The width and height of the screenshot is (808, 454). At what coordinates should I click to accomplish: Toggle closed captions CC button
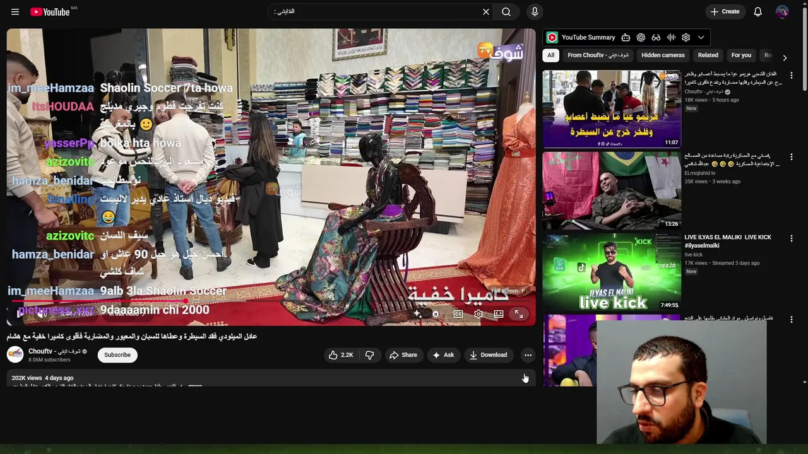pos(458,314)
